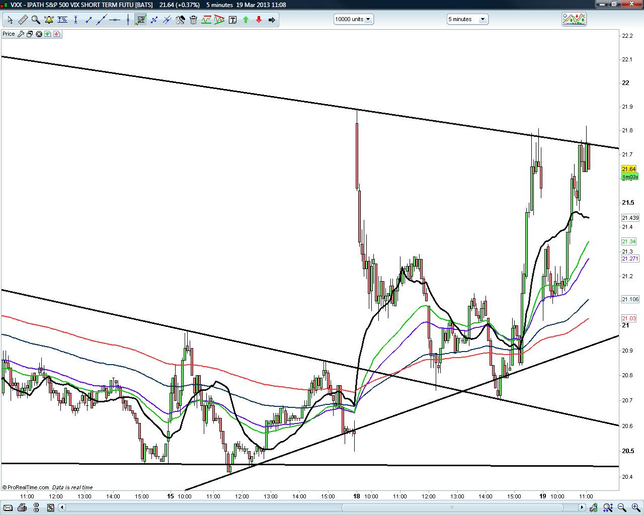The image size is (644, 515).
Task: Select the percent variation measuring tool
Action: pyautogui.click(x=62, y=20)
